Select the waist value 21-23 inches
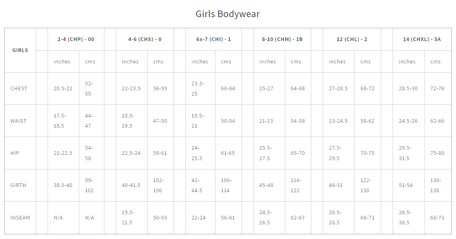 [266, 121]
